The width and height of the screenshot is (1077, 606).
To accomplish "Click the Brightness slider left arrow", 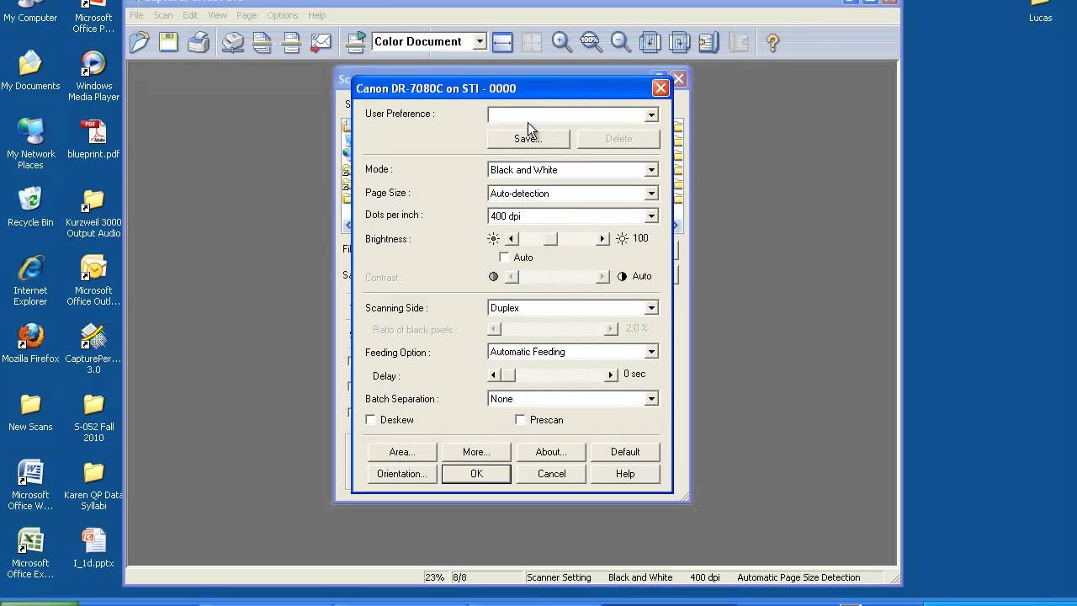I will pyautogui.click(x=512, y=239).
